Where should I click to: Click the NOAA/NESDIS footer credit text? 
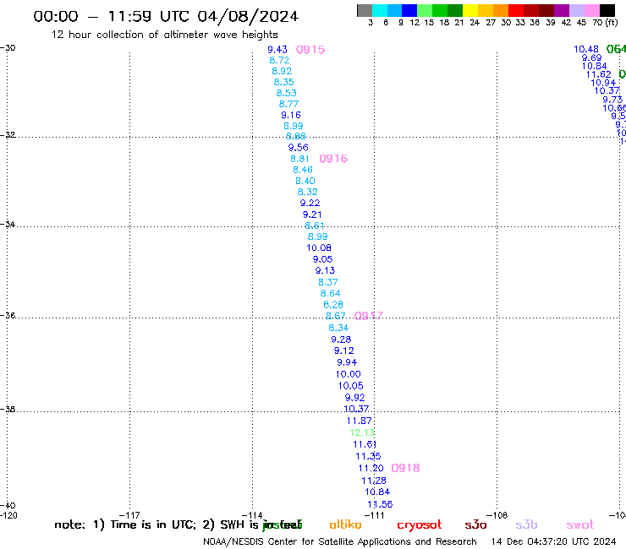pos(340,542)
